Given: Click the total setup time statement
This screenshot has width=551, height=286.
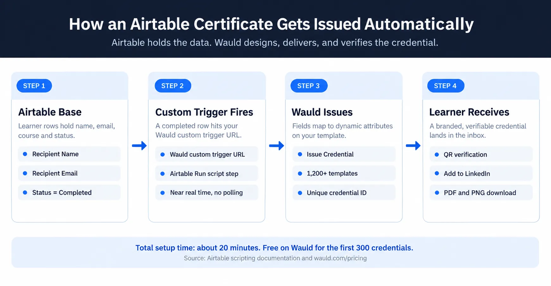Looking at the screenshot, I should pyautogui.click(x=274, y=248).
